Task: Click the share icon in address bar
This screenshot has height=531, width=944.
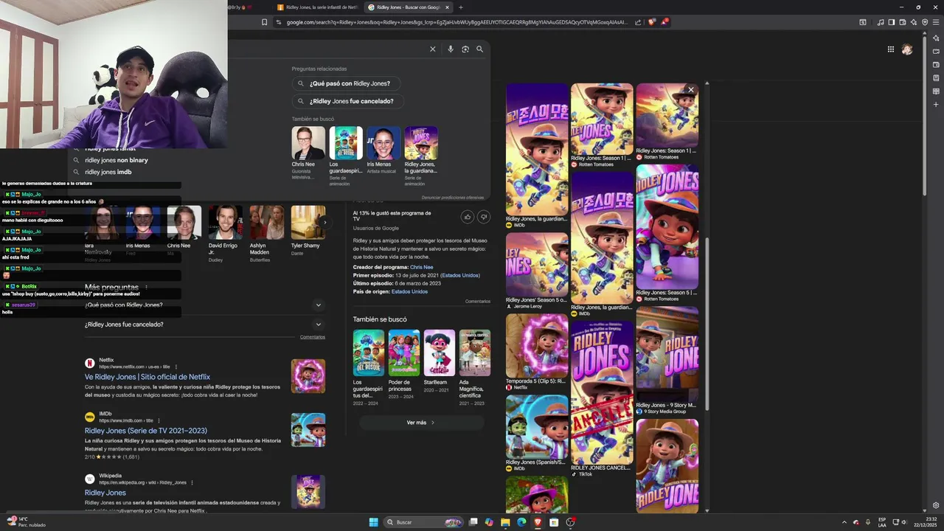Action: coord(638,22)
